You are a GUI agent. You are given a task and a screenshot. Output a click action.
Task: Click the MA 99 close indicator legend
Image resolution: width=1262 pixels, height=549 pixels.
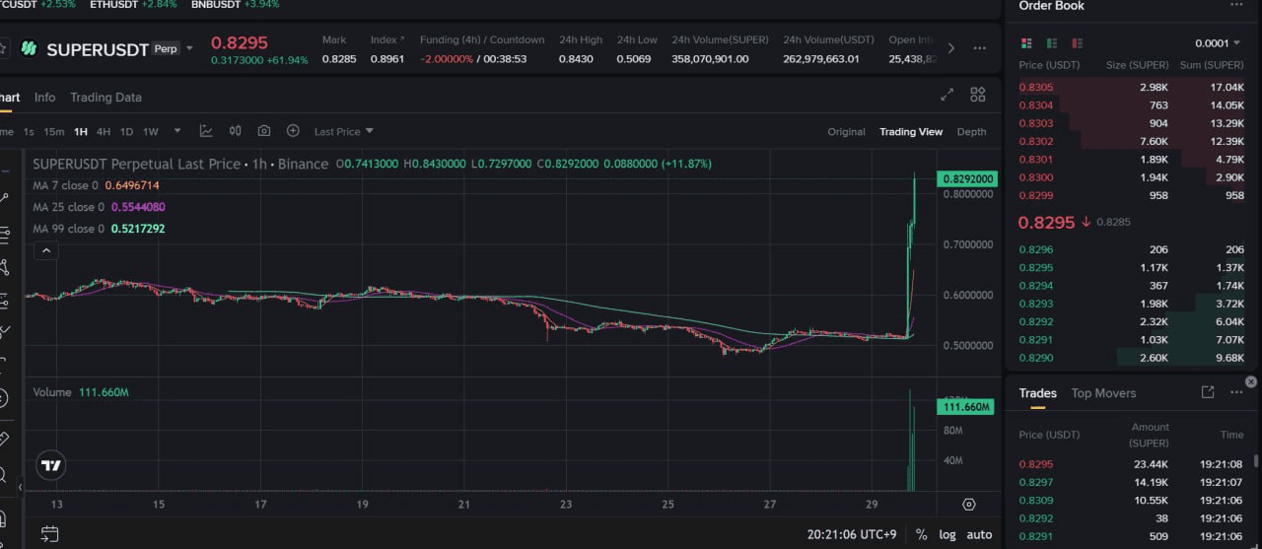pyautogui.click(x=99, y=229)
